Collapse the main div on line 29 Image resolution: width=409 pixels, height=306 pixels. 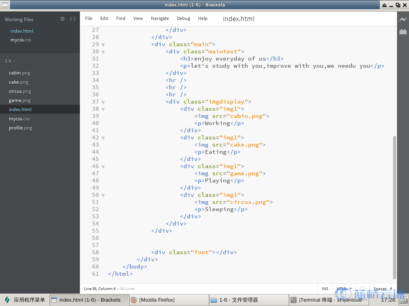103,45
